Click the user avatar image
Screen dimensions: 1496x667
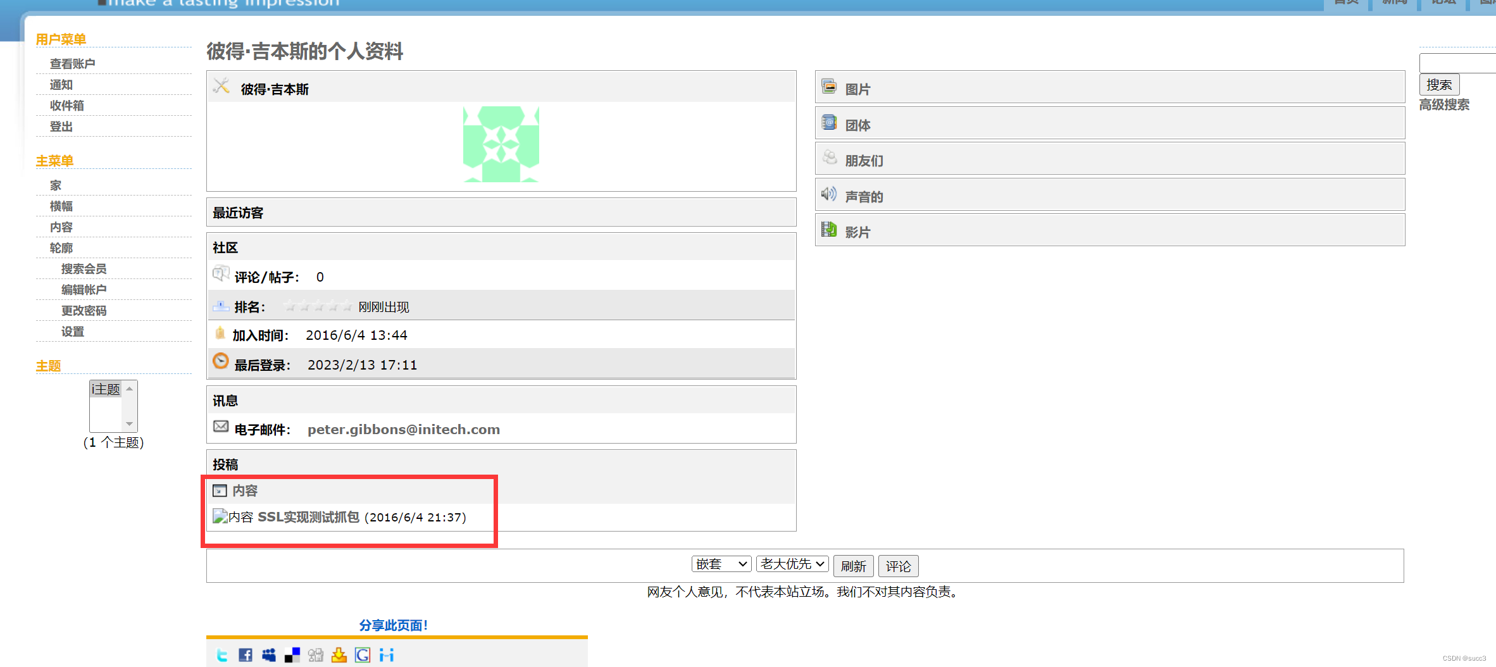coord(501,144)
